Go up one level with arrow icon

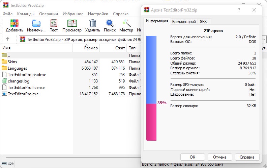tap(8, 39)
